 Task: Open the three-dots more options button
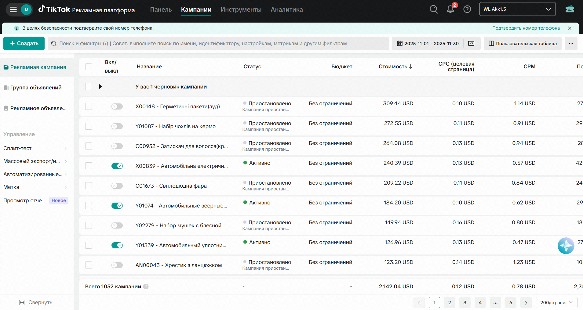(x=571, y=43)
